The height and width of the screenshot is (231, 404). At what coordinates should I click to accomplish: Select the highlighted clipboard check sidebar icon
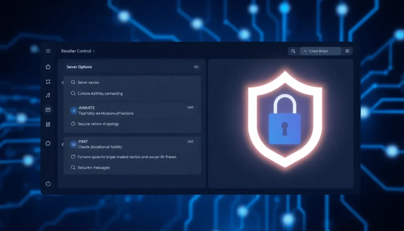[x=48, y=110]
